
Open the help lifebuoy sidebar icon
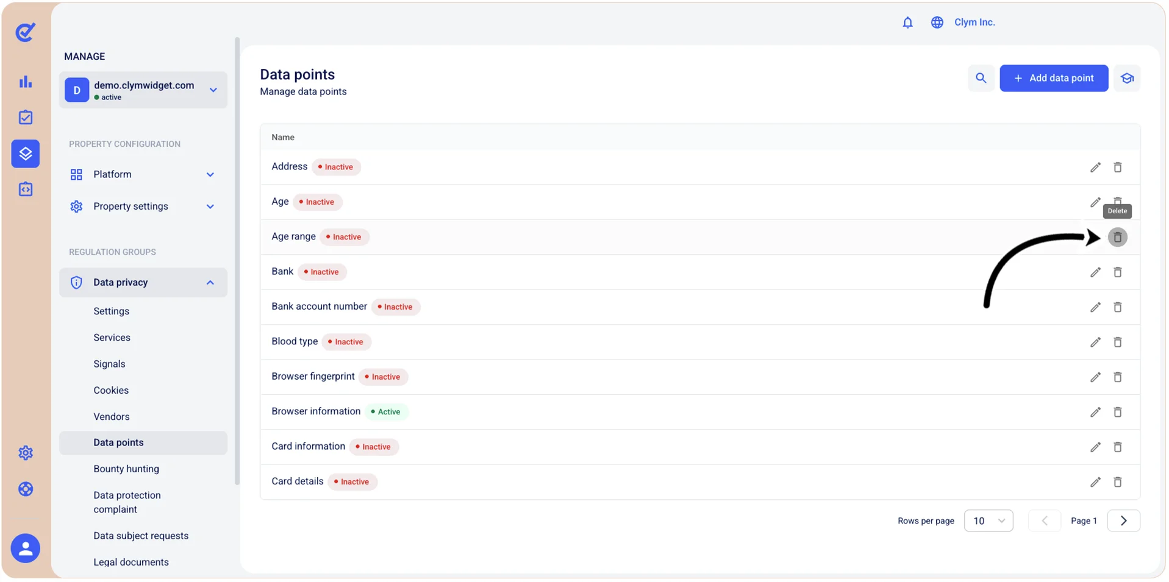click(x=25, y=489)
